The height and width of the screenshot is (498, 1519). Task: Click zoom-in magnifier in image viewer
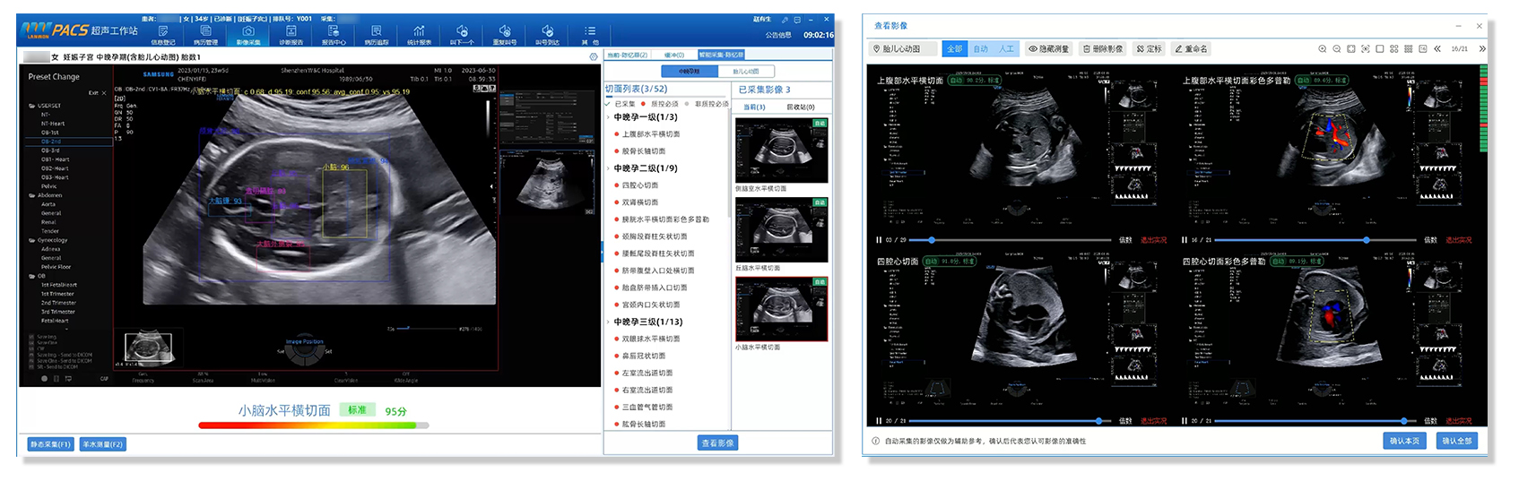point(1322,49)
